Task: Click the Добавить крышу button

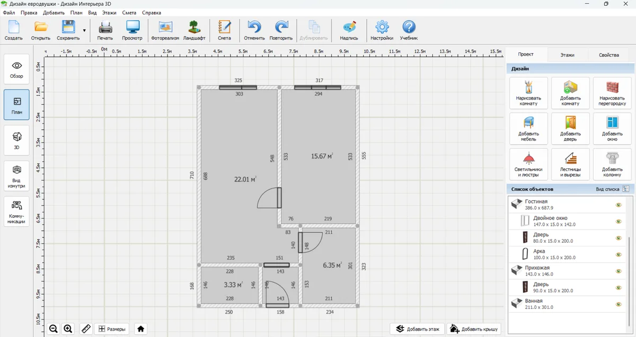Action: coord(474,329)
